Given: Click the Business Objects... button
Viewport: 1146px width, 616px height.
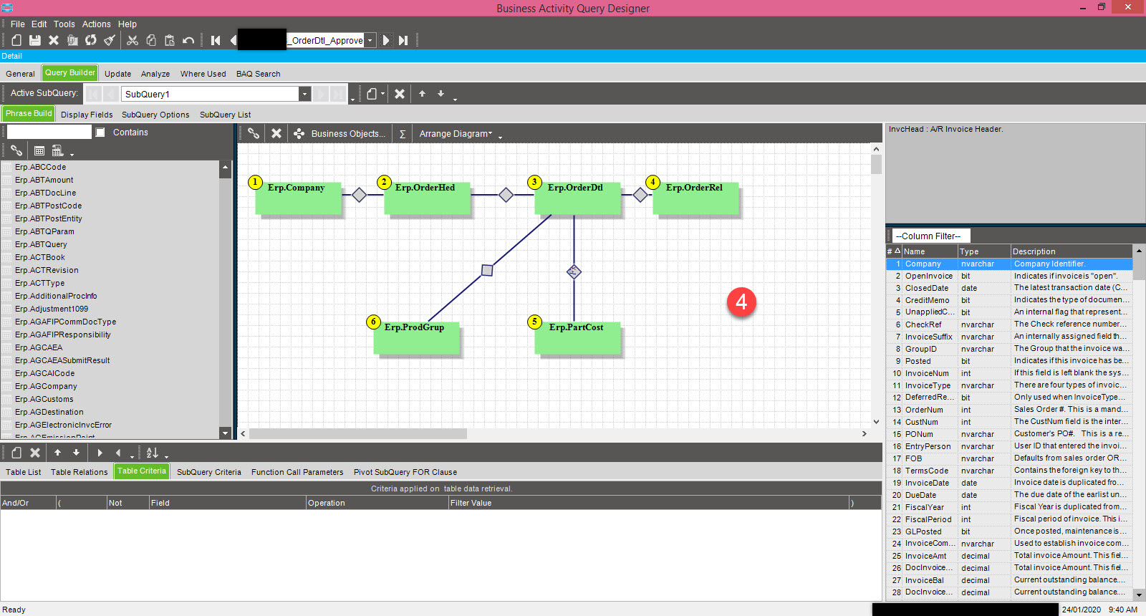Looking at the screenshot, I should [x=340, y=134].
